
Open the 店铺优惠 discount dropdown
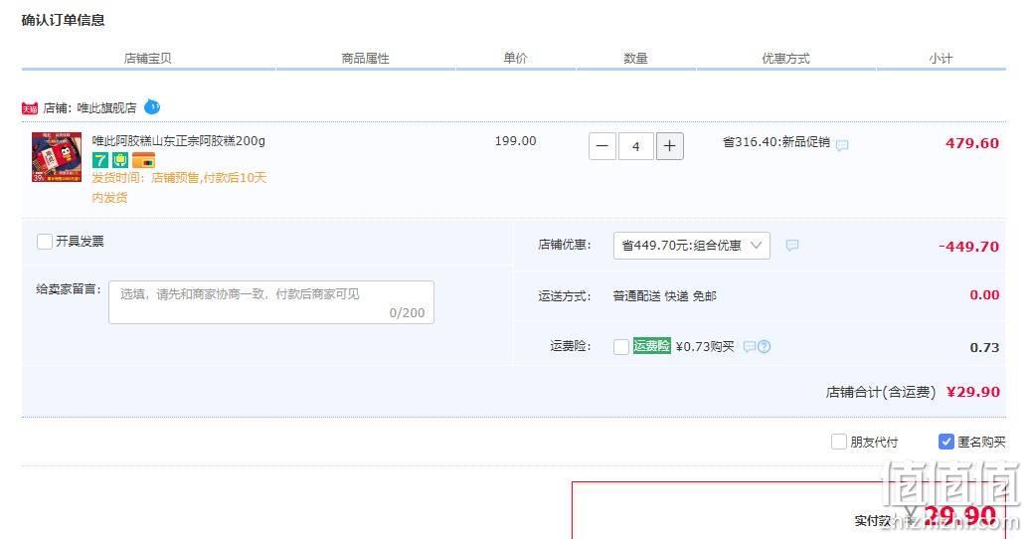pos(692,246)
